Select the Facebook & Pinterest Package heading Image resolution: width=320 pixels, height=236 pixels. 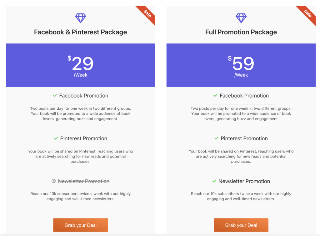coord(80,32)
